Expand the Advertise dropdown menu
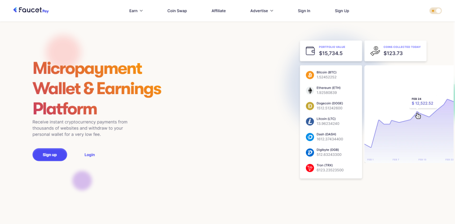 point(262,11)
